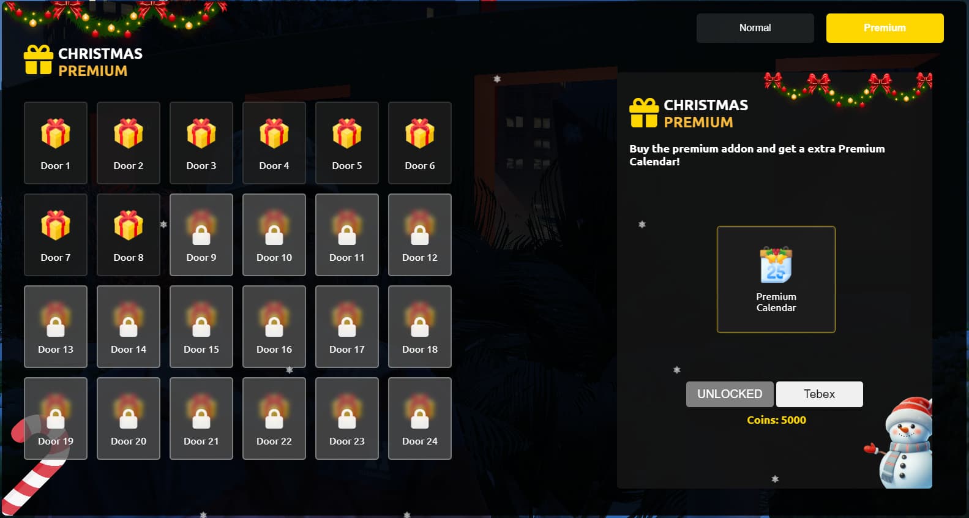Image resolution: width=969 pixels, height=518 pixels.
Task: Click the Door 6 present icon
Action: pyautogui.click(x=420, y=133)
